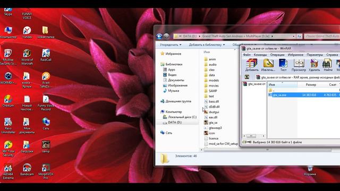
Task: Open the MorphVOX Pro shortcut
Action: [x=46, y=172]
